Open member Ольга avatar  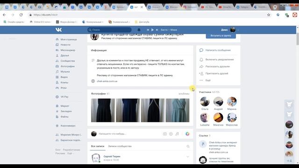(205, 102)
